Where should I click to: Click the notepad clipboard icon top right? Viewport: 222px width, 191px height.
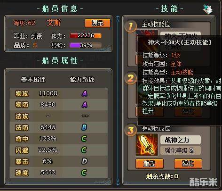click(x=207, y=9)
